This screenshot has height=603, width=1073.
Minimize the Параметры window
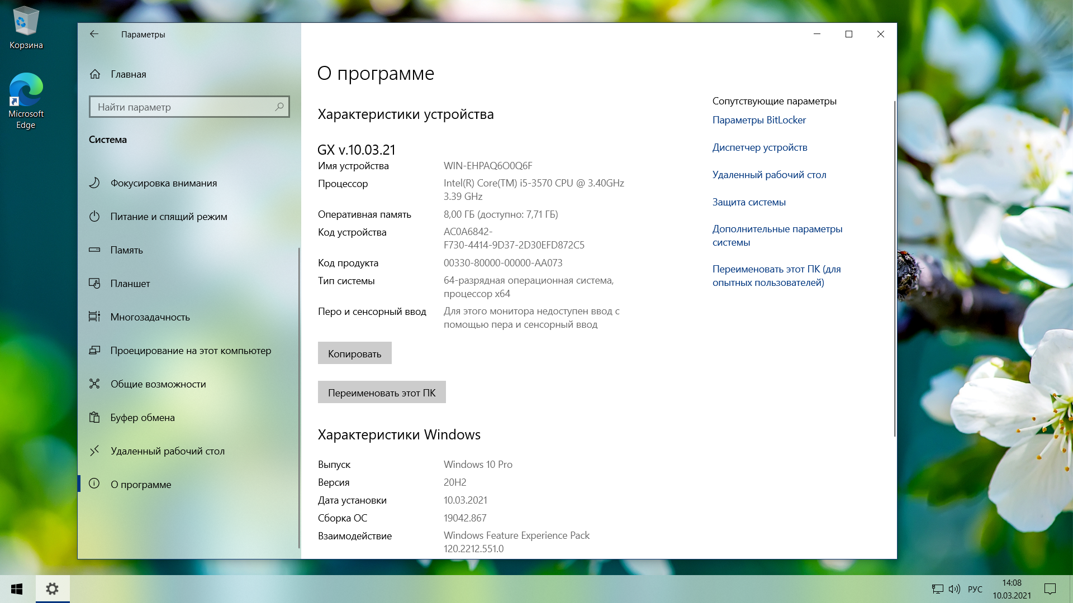pyautogui.click(x=817, y=34)
